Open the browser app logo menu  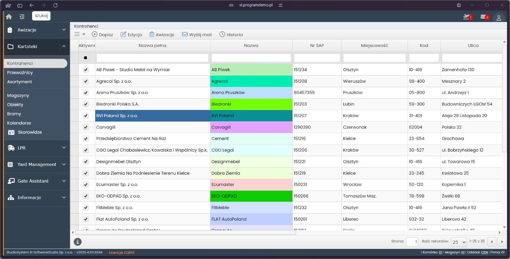coord(8,5)
